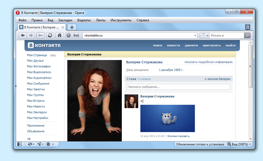Open the password wand key button
Image resolution: width=263 pixels, height=161 pixels.
[40, 36]
